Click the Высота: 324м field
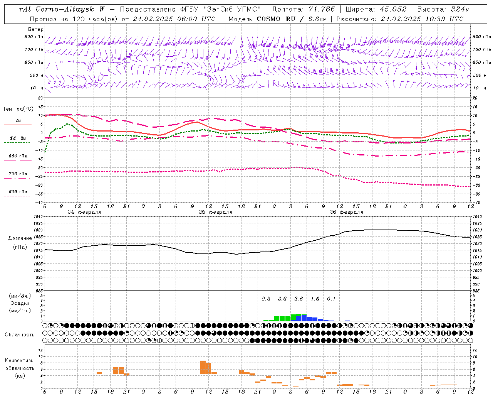The width and height of the screenshot is (493, 395). point(444,9)
